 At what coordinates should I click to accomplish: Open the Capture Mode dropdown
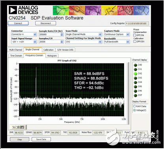tap(117, 34)
